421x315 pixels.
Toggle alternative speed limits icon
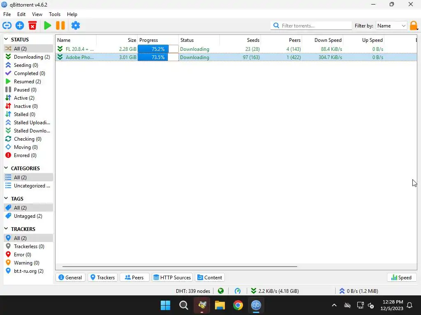[238, 291]
